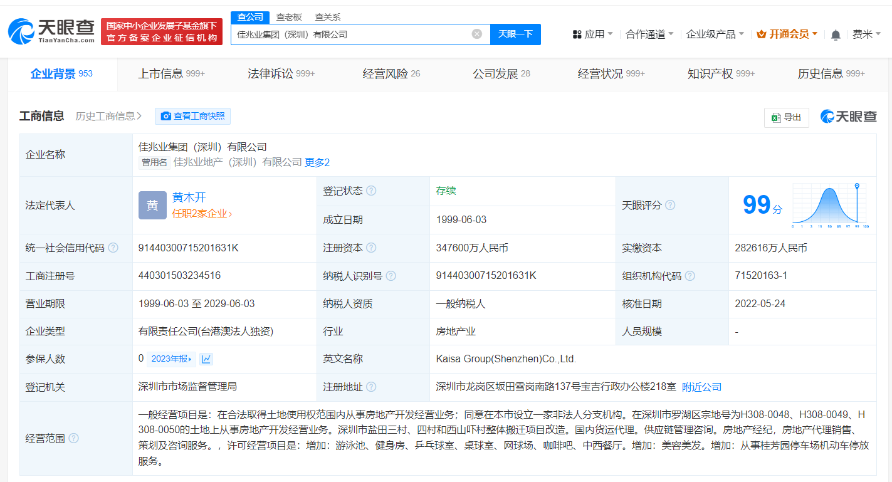Select the 2023年报 annual report label
The image size is (892, 482).
(x=170, y=359)
